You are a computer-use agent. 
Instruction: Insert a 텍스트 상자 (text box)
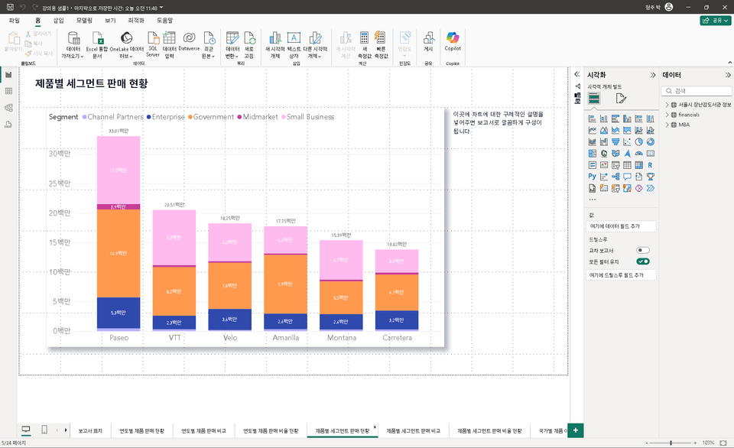coord(294,45)
